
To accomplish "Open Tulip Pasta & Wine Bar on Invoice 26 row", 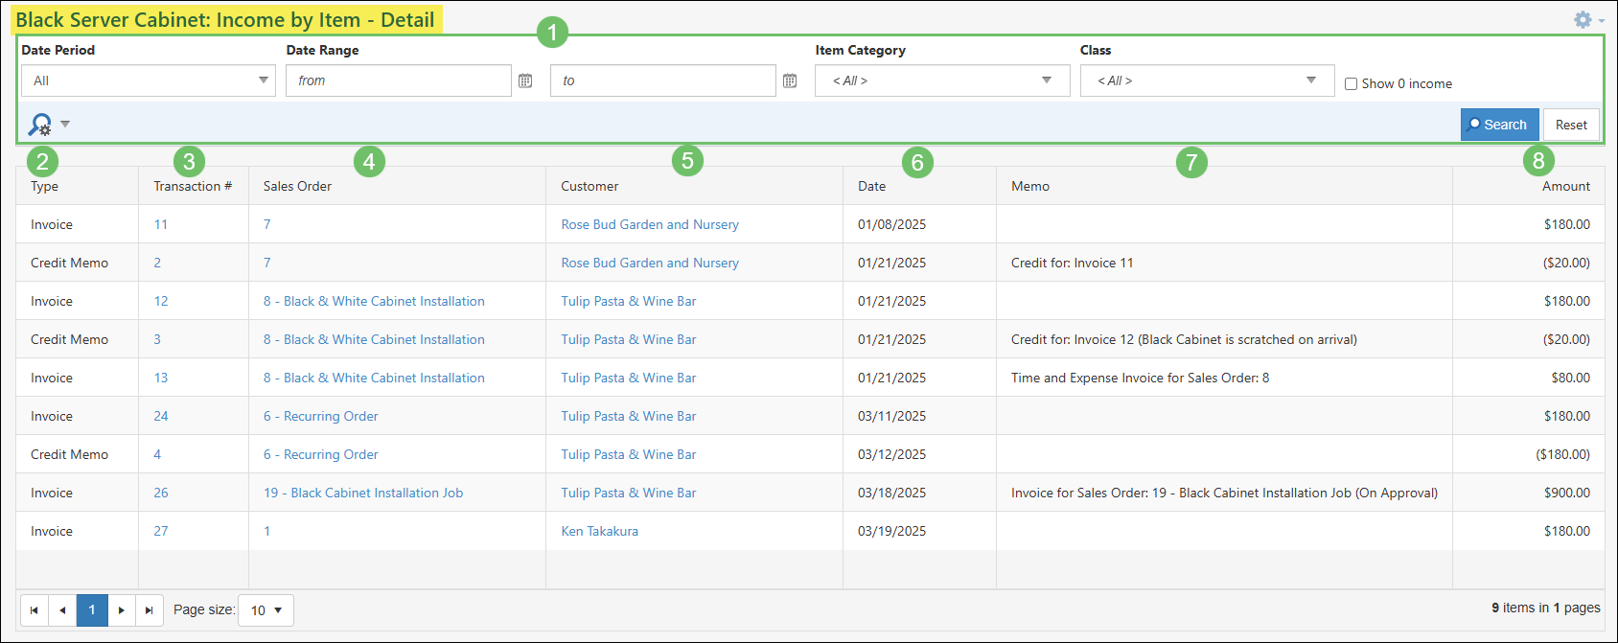I will tap(629, 493).
